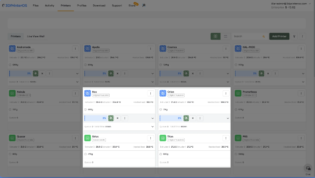Expand HAL-9000 current job details
The height and width of the screenshot is (178, 315).
303,74
